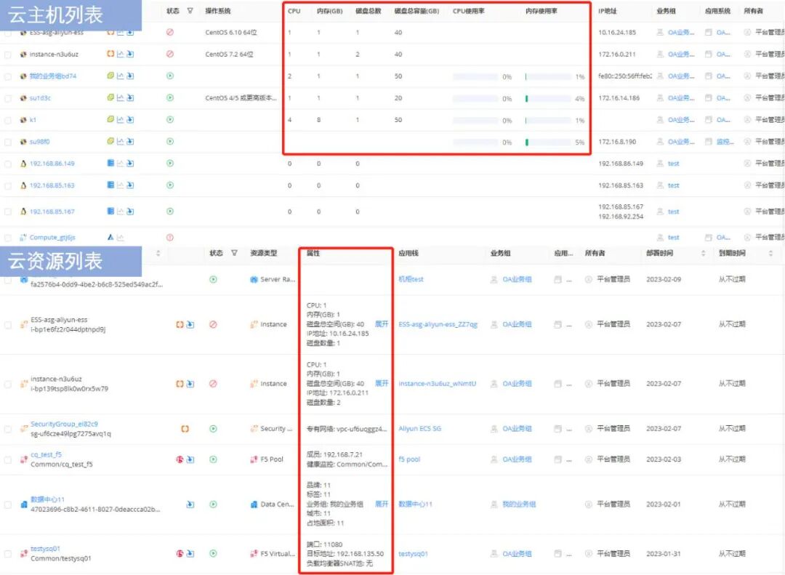Click the running status icon in testysq01 row

tap(213, 553)
